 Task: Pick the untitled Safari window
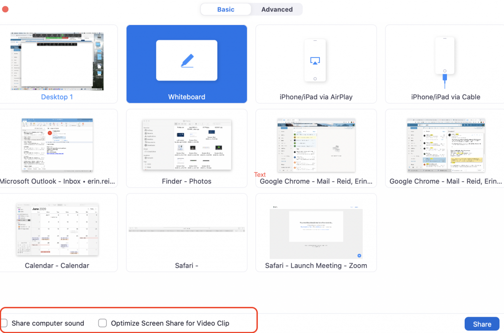tap(187, 233)
